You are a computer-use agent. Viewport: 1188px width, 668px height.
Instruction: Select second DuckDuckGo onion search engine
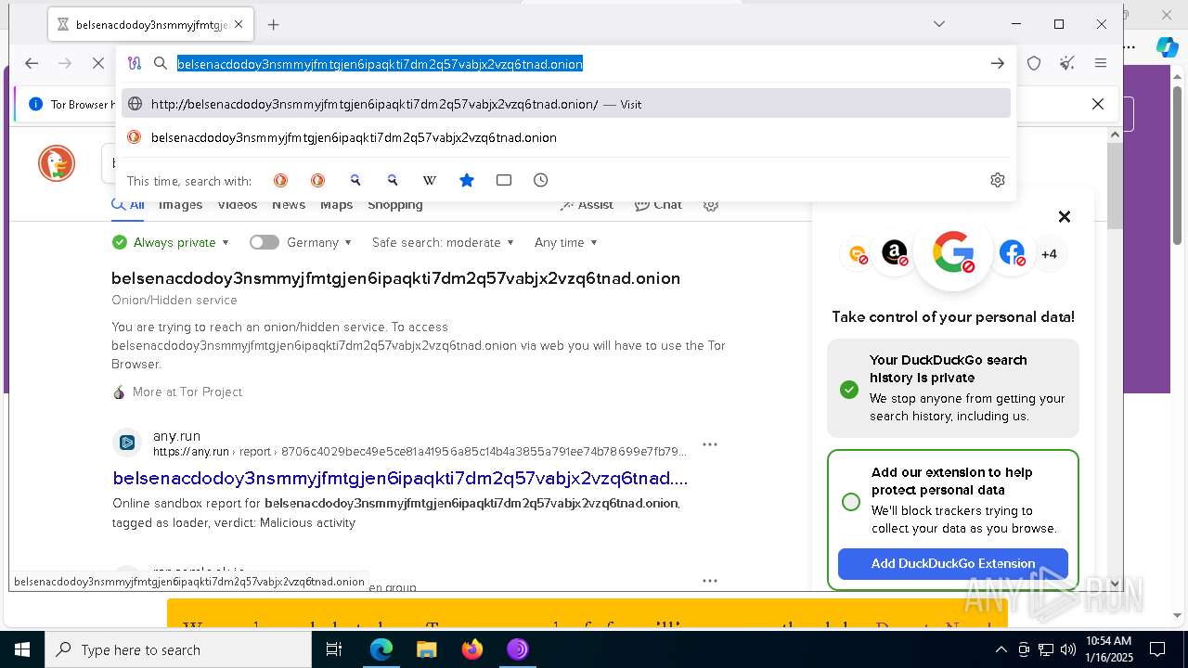[x=317, y=180]
